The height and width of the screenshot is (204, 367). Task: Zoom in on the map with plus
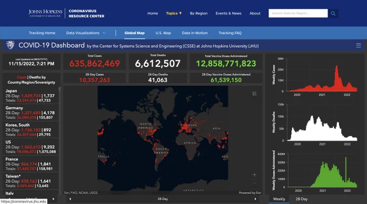pyautogui.click(x=254, y=175)
